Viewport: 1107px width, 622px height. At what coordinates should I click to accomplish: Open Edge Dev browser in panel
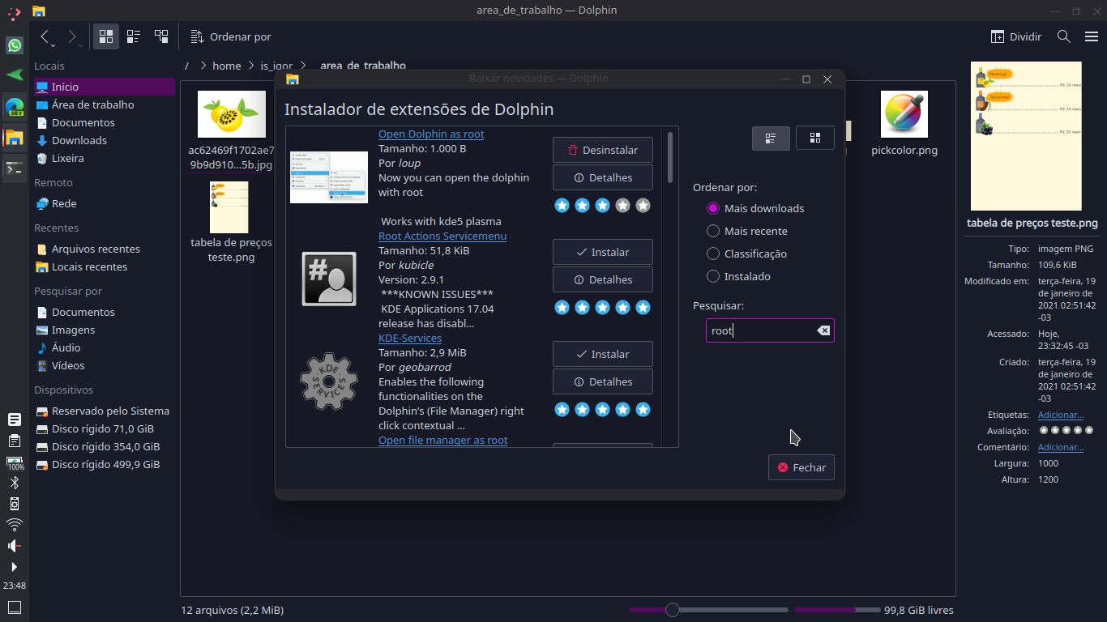click(x=15, y=106)
